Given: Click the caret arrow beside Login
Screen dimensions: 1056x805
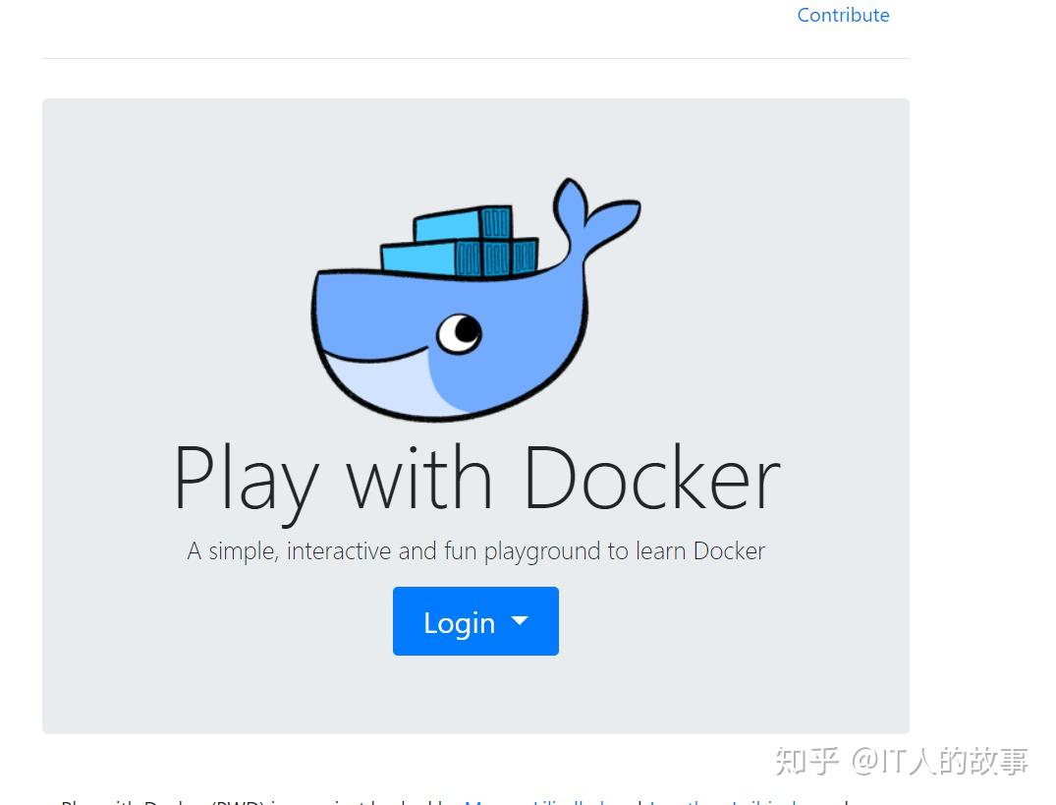Looking at the screenshot, I should click(x=520, y=621).
